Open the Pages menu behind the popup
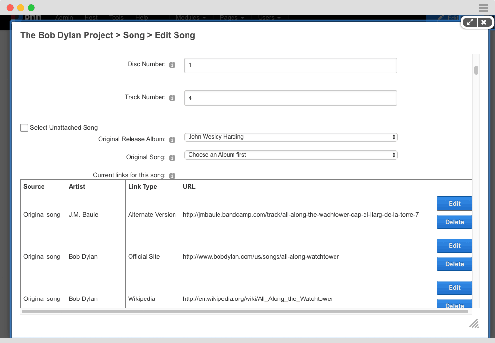This screenshot has height=343, width=495. click(232, 18)
